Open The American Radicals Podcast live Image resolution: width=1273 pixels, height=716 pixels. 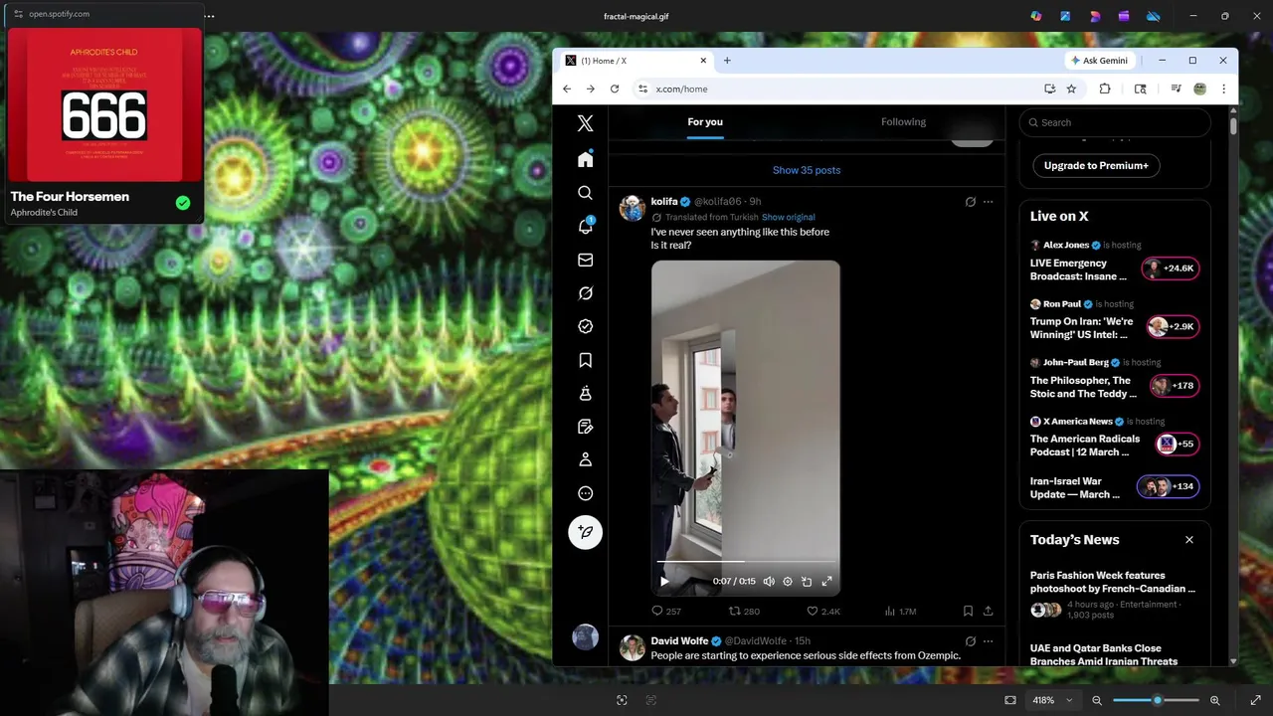coord(1114,439)
